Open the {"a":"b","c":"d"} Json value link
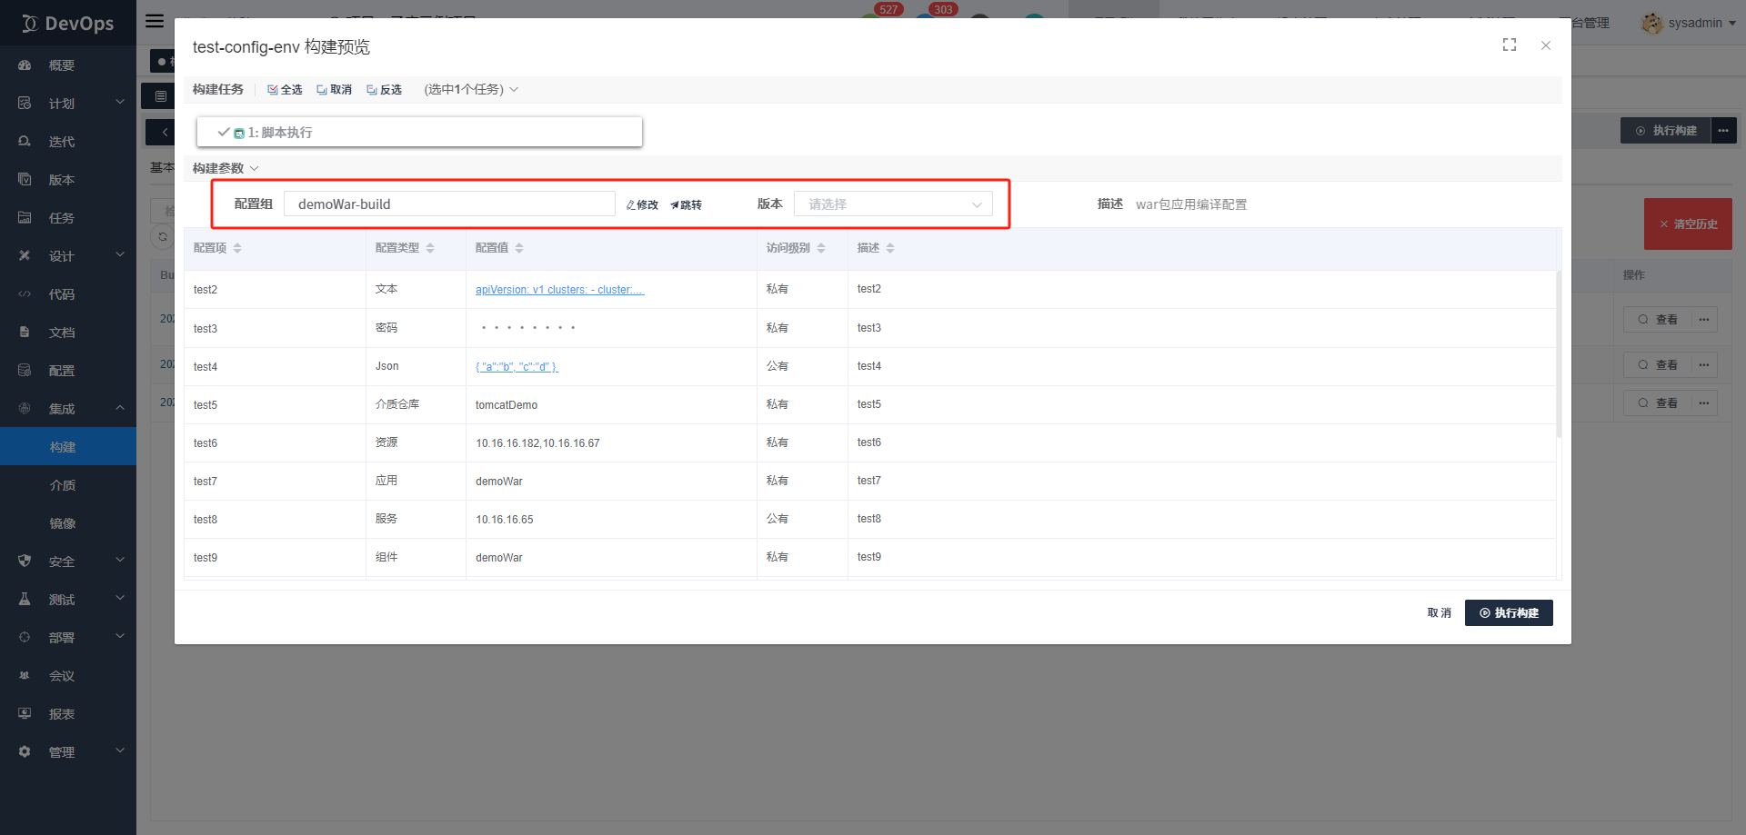1746x835 pixels. [x=517, y=367]
